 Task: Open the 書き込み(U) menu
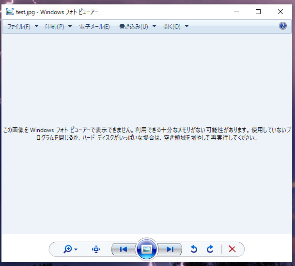pos(138,26)
